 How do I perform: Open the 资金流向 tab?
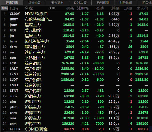pos(57,3)
